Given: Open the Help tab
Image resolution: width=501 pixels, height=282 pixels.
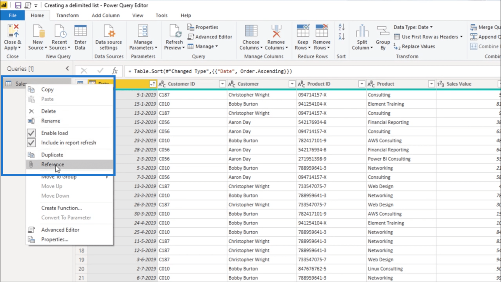Looking at the screenshot, I should [185, 15].
